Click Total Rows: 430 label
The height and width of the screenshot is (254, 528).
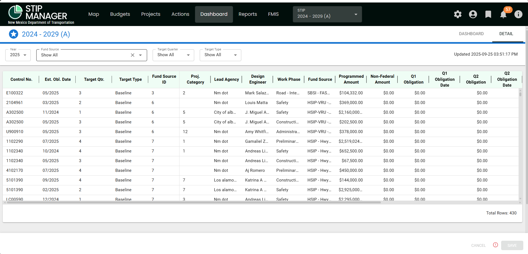pos(501,213)
